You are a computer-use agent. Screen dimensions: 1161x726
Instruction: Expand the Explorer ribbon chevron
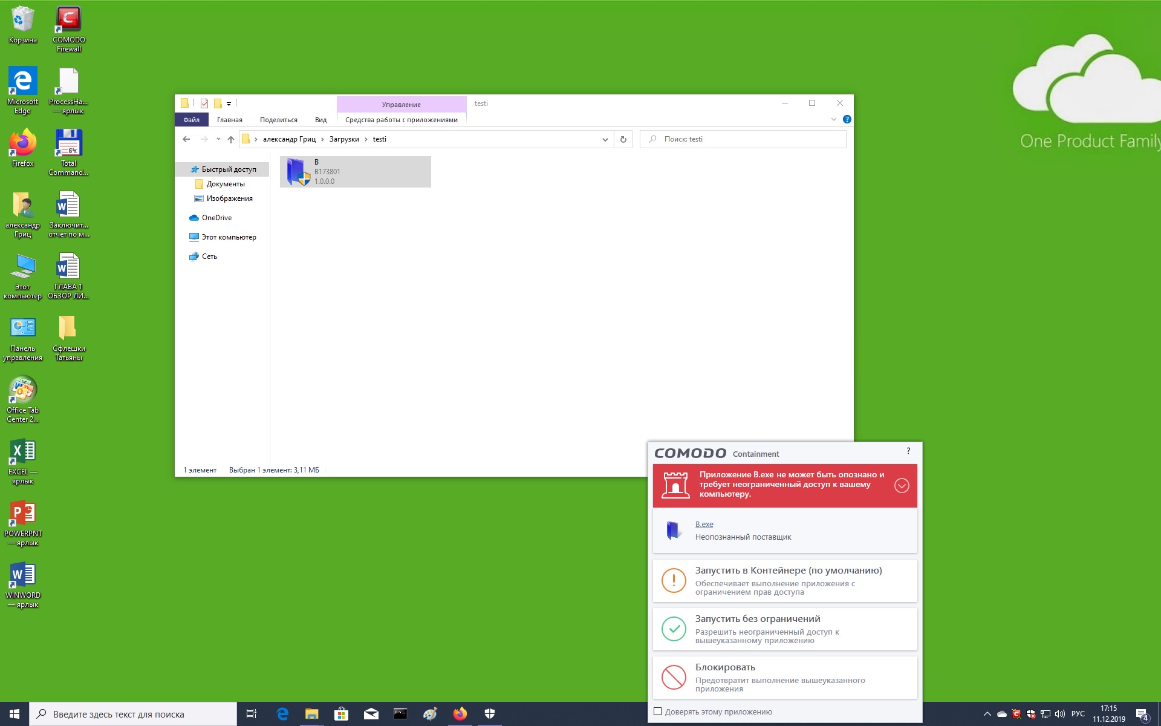point(834,119)
